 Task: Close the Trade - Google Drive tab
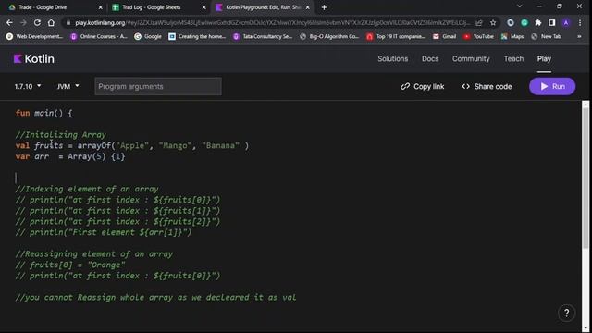pos(100,7)
